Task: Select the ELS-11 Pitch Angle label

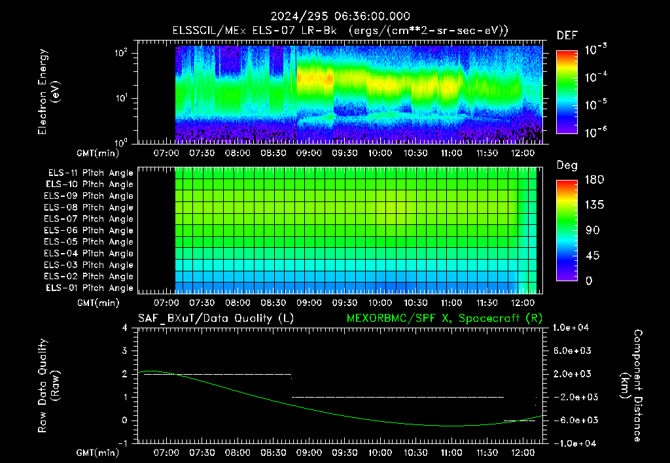Action: (90, 173)
